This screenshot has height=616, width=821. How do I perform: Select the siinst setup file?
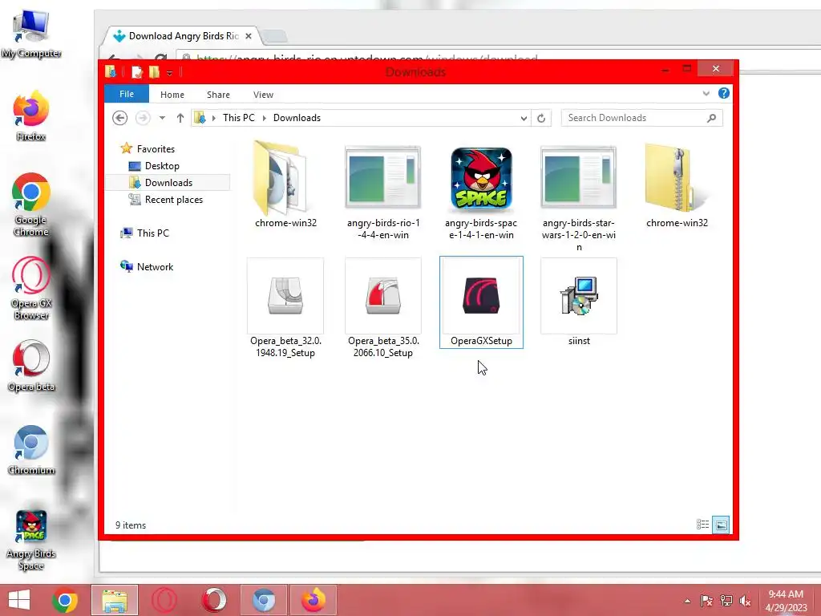pos(579,302)
